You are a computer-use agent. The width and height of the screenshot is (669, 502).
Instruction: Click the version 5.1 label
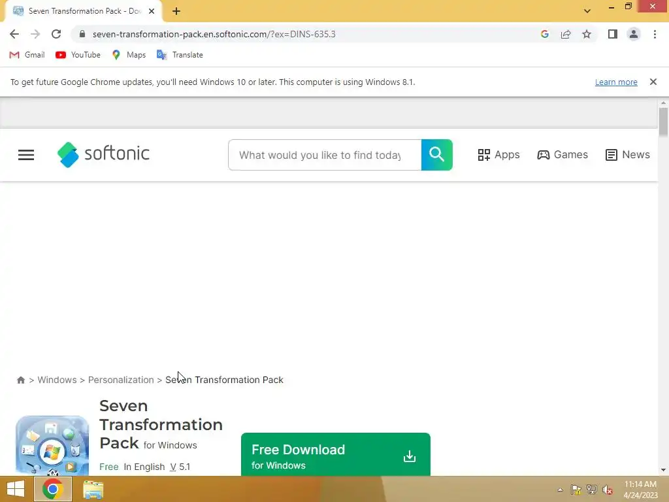[180, 467]
